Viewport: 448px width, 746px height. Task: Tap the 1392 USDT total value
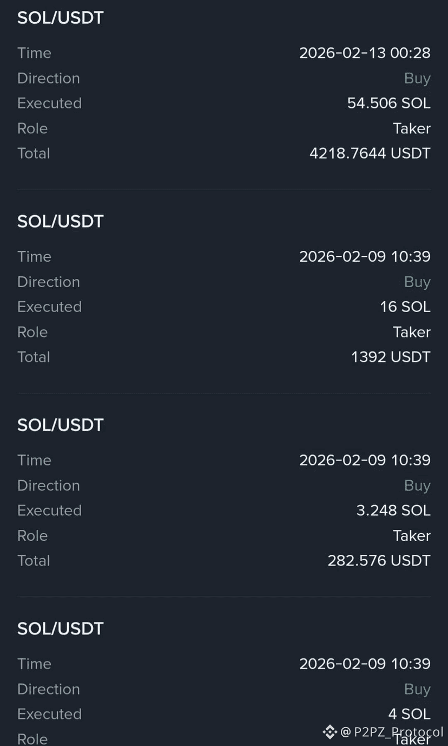[391, 357]
